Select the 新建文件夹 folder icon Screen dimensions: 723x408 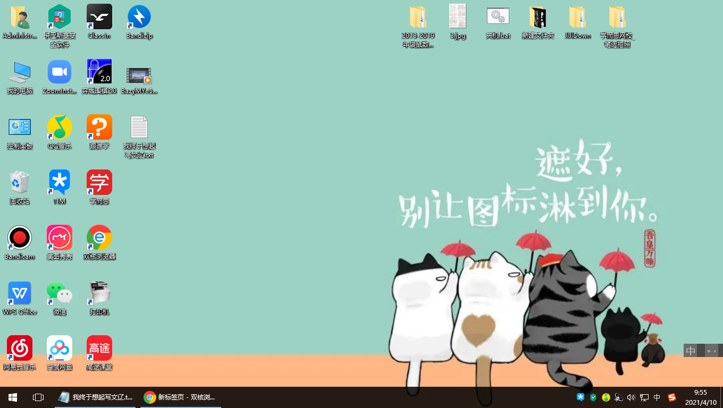pos(538,22)
